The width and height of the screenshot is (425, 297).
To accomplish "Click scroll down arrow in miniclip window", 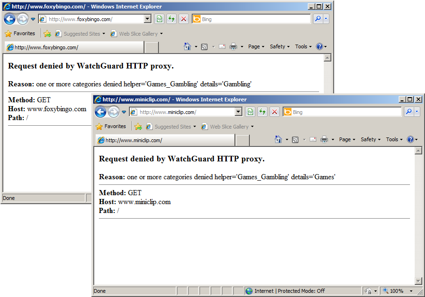I will pos(418,281).
